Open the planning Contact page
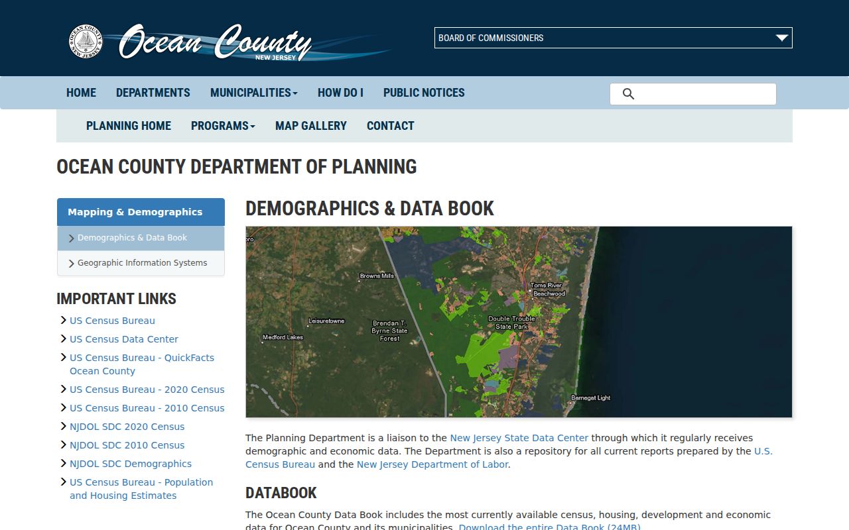The image size is (849, 530). [391, 126]
